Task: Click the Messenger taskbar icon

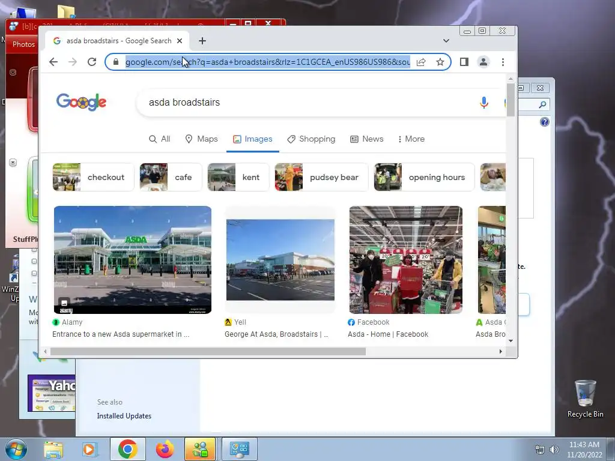Action: [x=200, y=449]
